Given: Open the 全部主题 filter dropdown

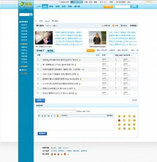Looking at the screenshot, I should pyautogui.click(x=104, y=50).
